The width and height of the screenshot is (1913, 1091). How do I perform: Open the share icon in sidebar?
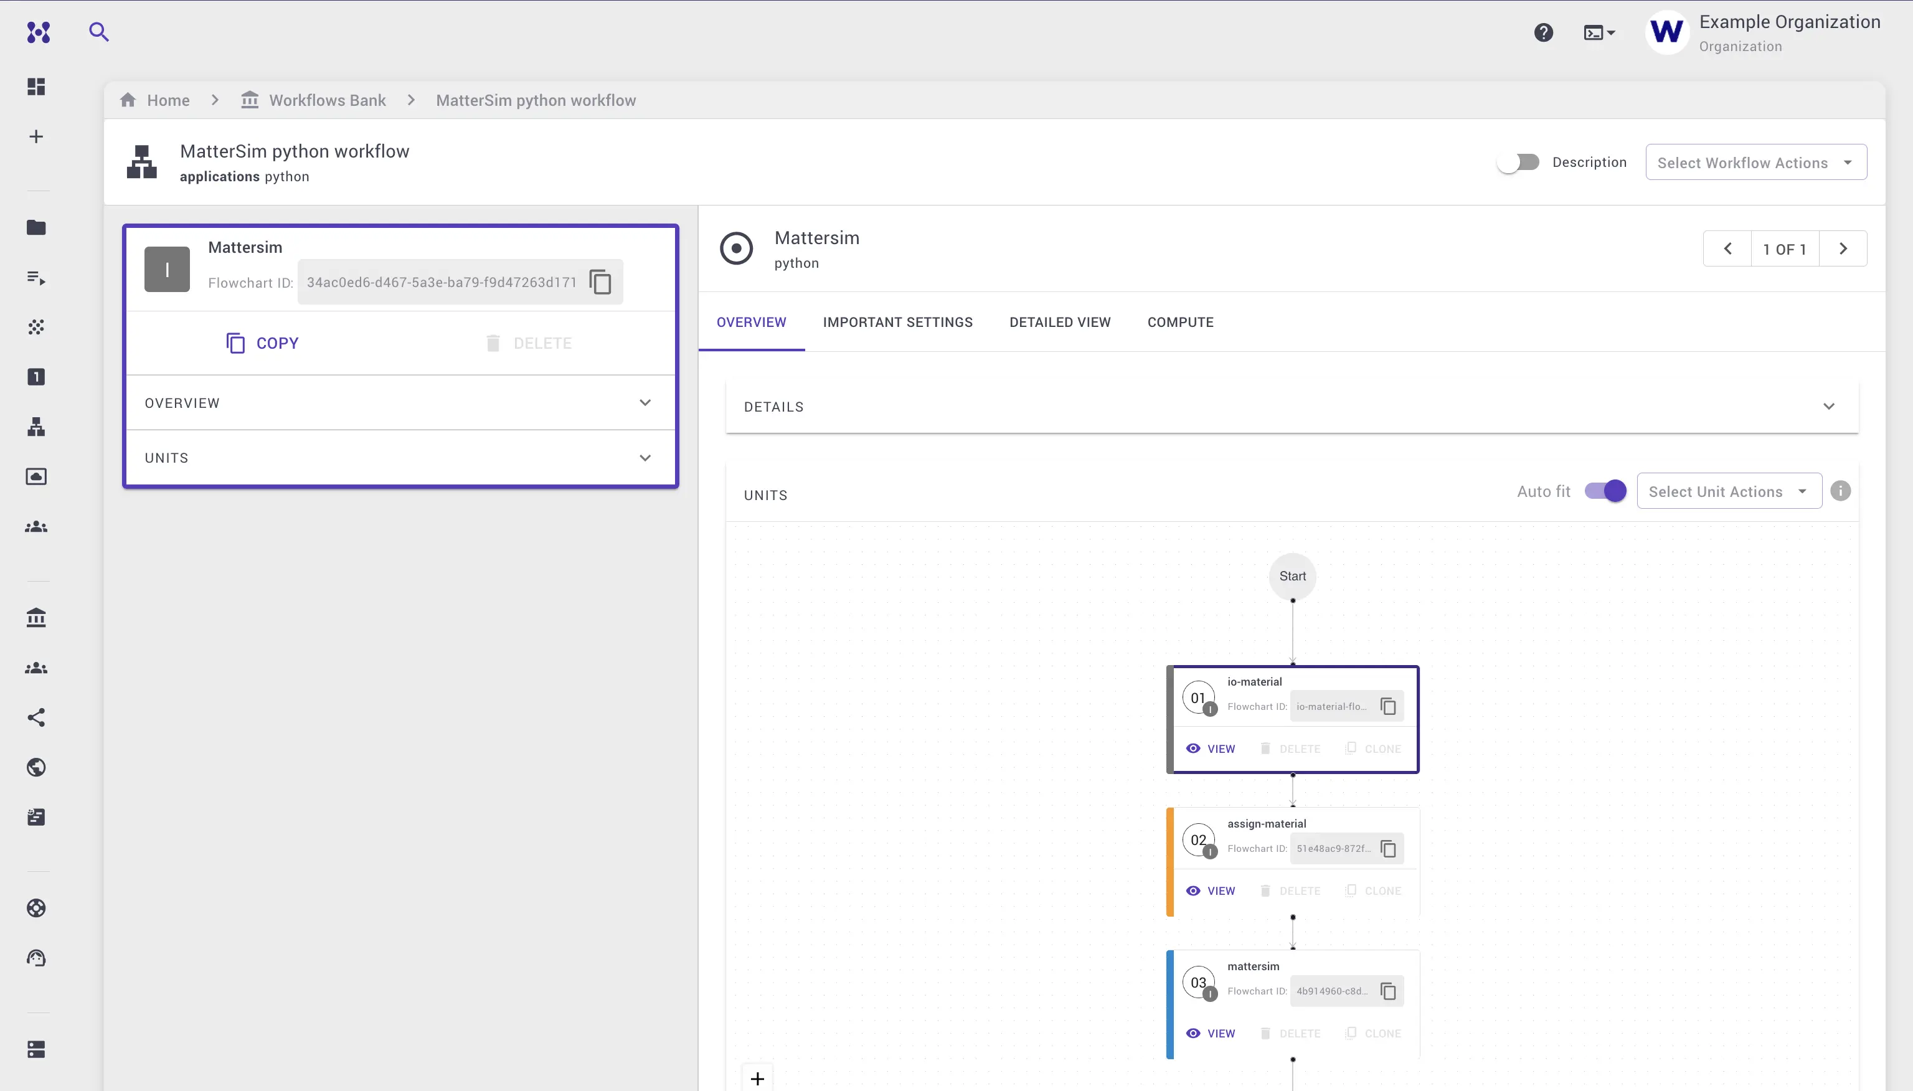click(36, 718)
